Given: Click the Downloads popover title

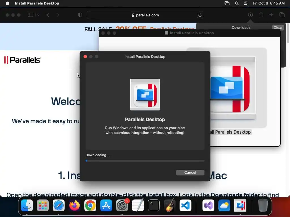Looking at the screenshot, I should pos(241,27).
